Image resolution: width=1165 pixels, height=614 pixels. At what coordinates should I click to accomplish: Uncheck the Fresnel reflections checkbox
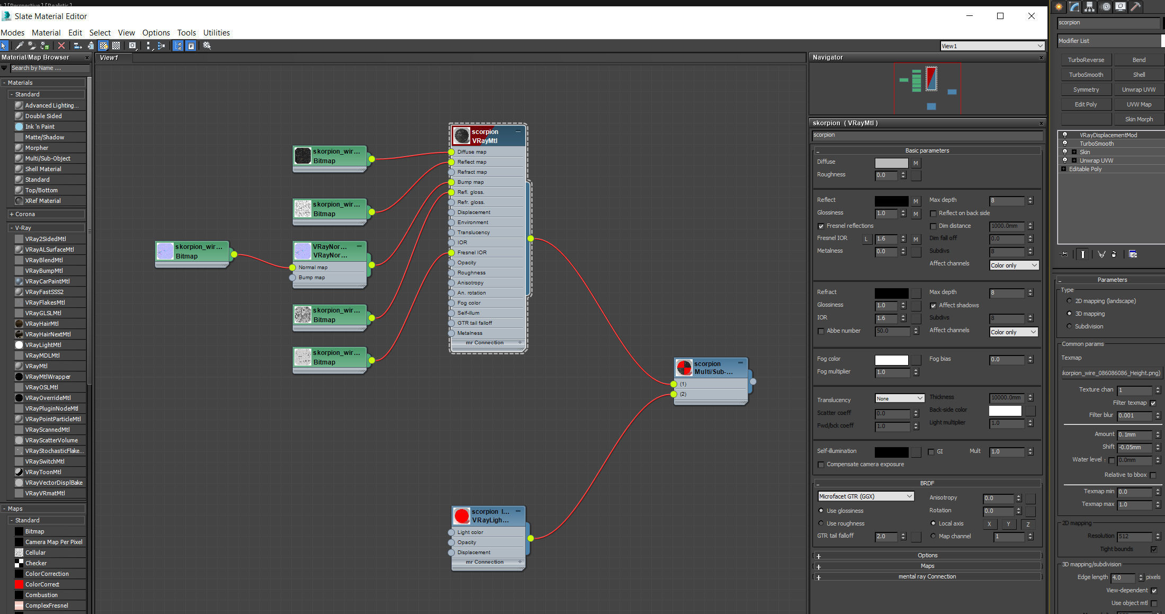(821, 226)
